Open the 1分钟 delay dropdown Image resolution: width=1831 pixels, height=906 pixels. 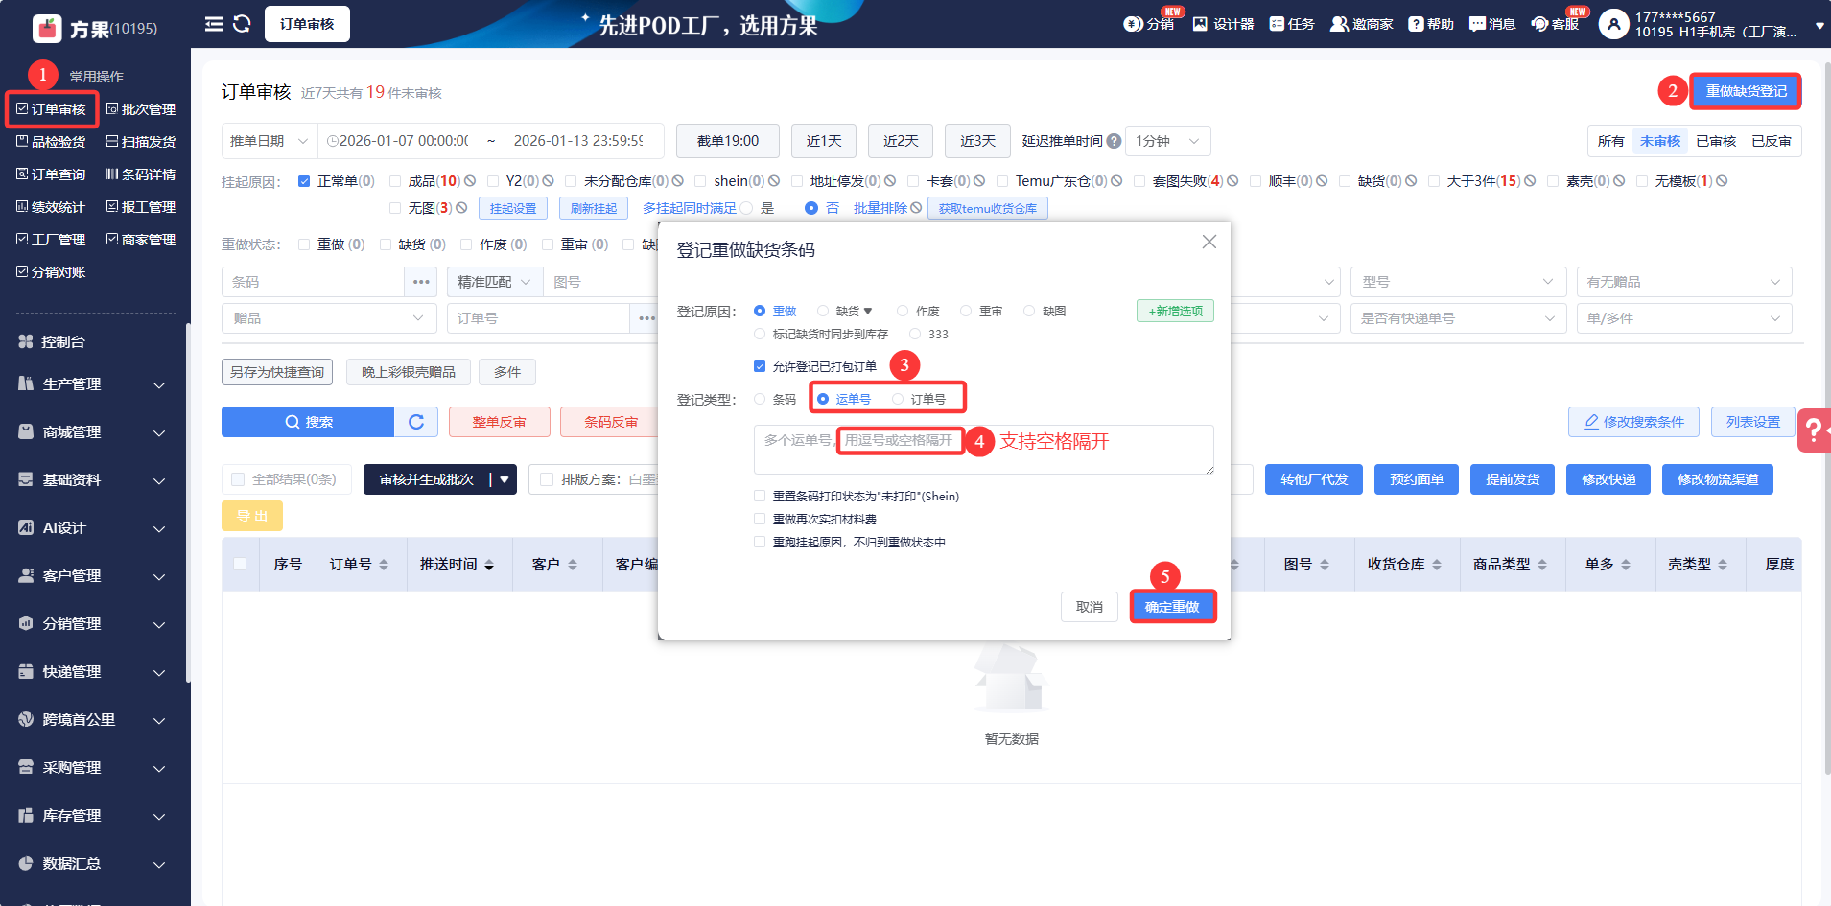pos(1167,141)
